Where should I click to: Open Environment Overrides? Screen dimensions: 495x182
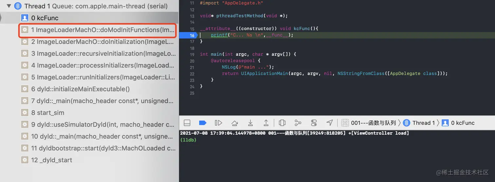[314, 123]
